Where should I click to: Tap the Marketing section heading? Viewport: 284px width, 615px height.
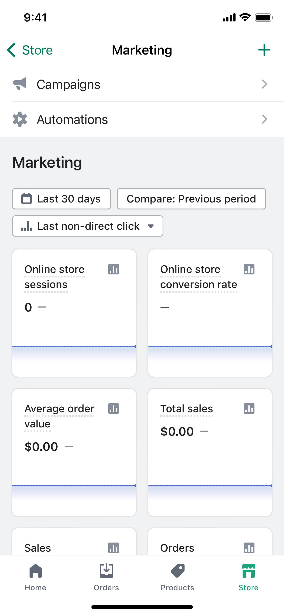coord(47,162)
